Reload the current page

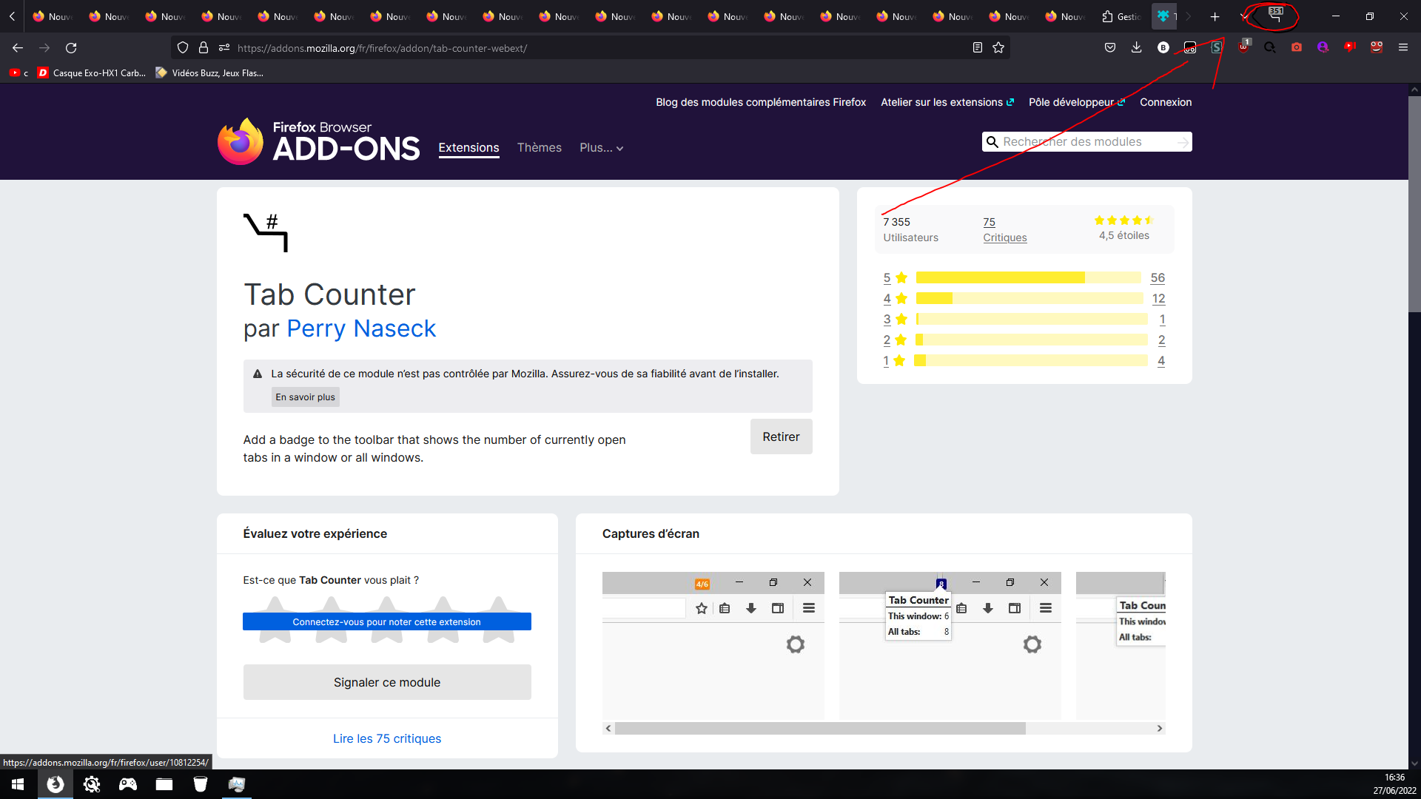point(71,47)
